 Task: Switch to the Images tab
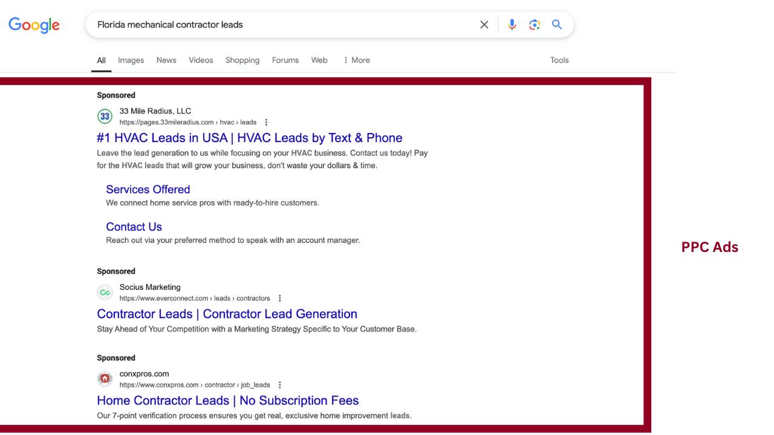131,60
